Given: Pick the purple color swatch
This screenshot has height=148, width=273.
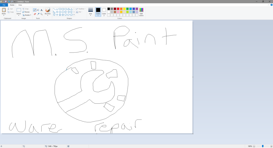Looking at the screenshot, I should tap(137, 9).
